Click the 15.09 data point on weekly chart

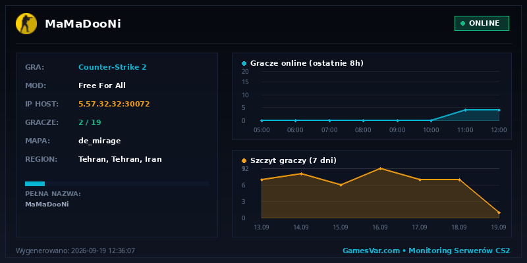pos(341,185)
